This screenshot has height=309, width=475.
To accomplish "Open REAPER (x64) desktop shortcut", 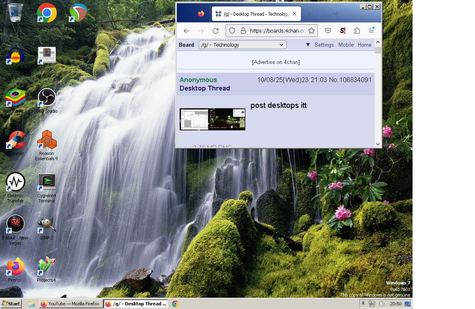I will (x=78, y=16).
